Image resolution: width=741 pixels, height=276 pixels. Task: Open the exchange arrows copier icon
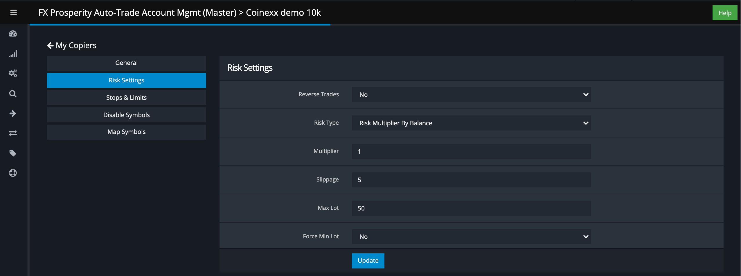click(x=13, y=133)
